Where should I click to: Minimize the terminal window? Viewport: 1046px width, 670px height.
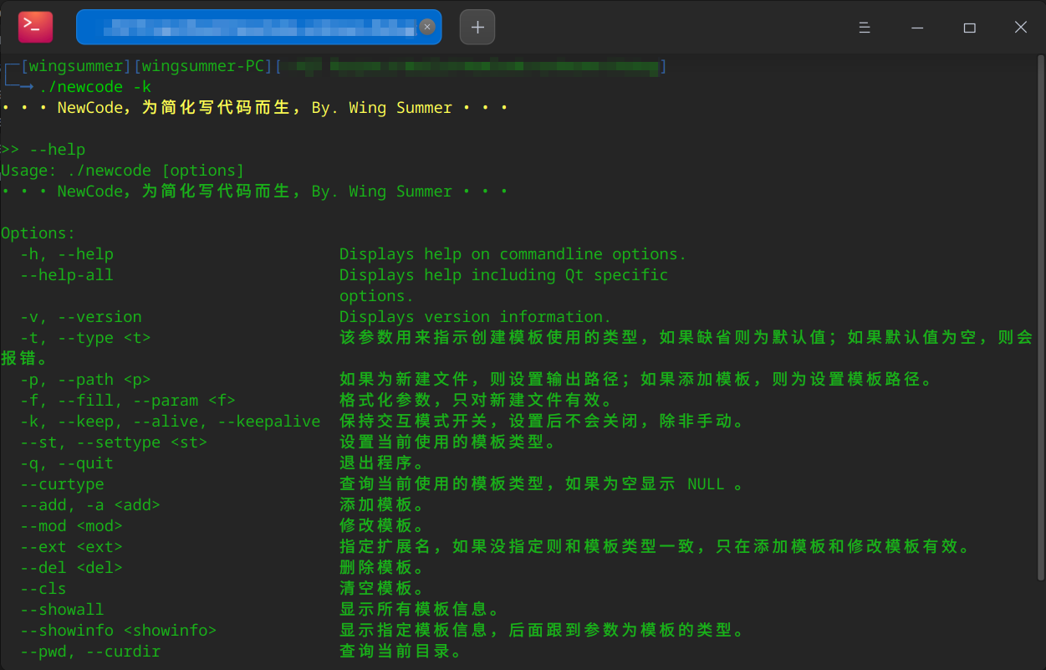click(x=918, y=28)
